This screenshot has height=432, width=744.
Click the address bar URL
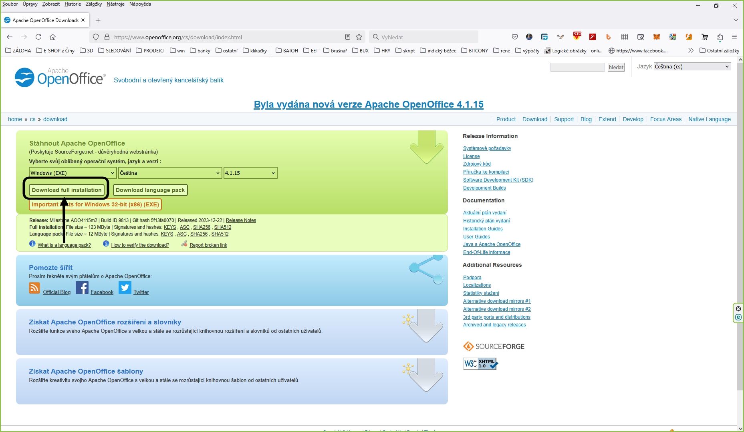tap(178, 37)
